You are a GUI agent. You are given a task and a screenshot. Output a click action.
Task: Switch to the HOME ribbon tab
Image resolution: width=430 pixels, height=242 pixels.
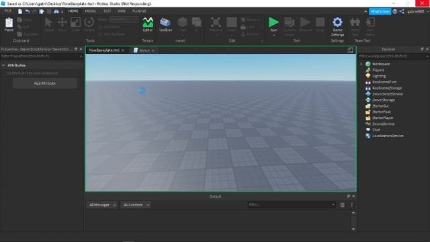pos(73,11)
